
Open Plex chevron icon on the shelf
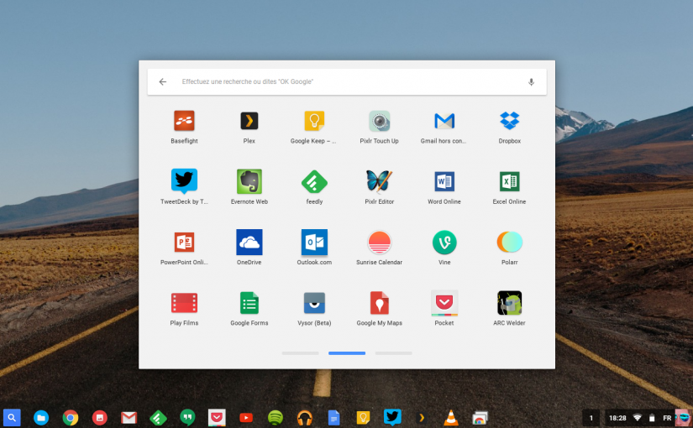tap(422, 417)
